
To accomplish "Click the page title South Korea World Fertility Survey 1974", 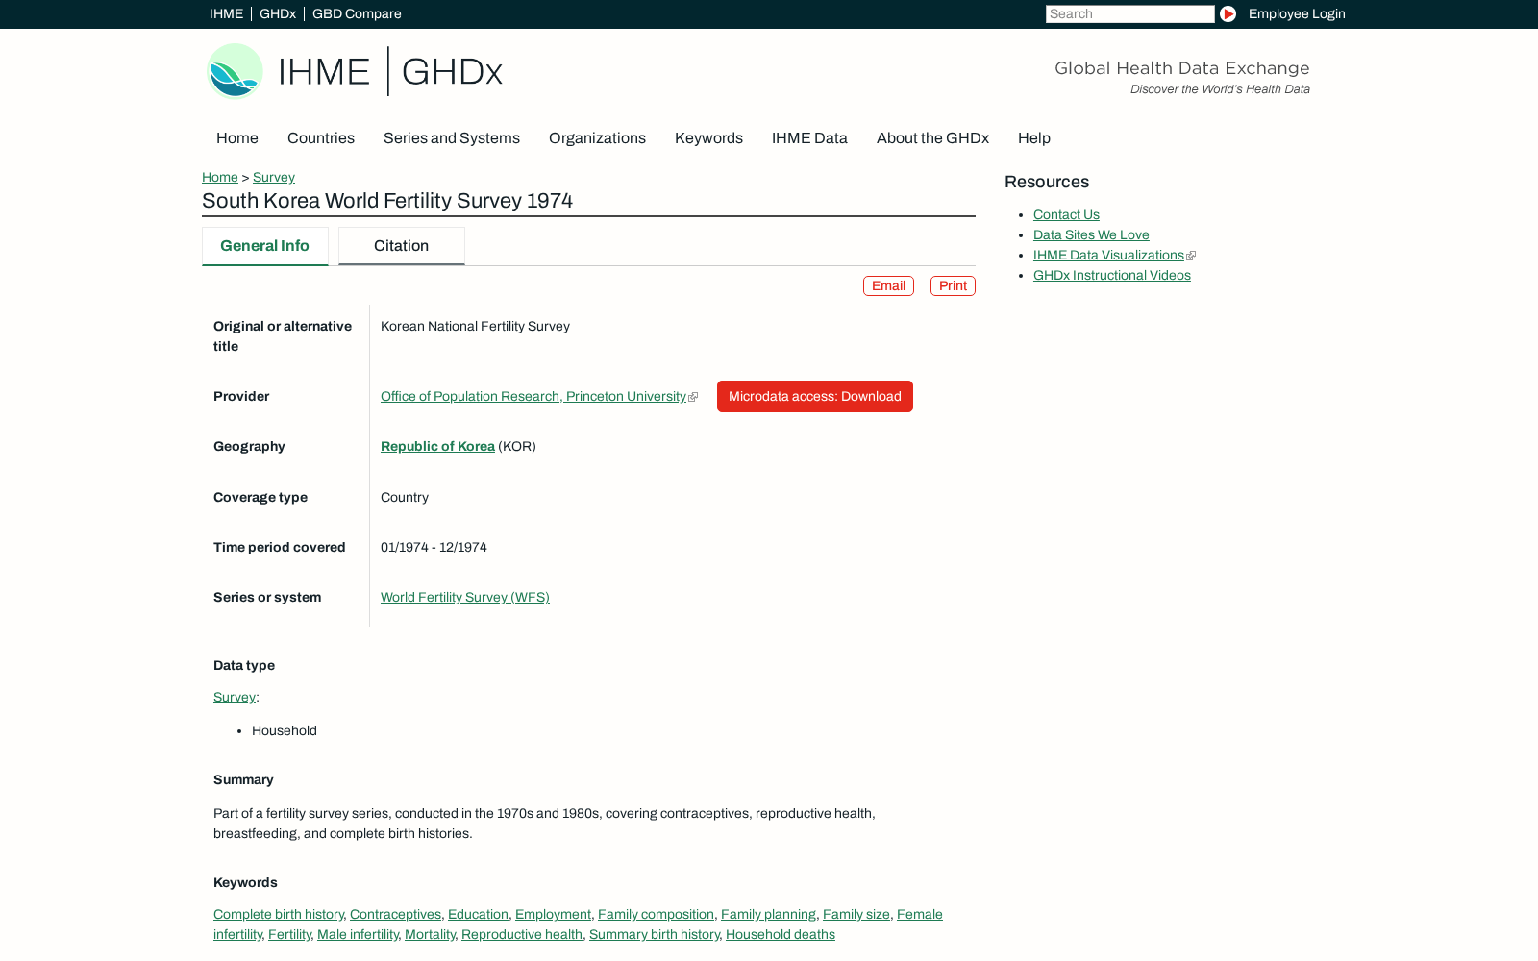I will coord(387,201).
